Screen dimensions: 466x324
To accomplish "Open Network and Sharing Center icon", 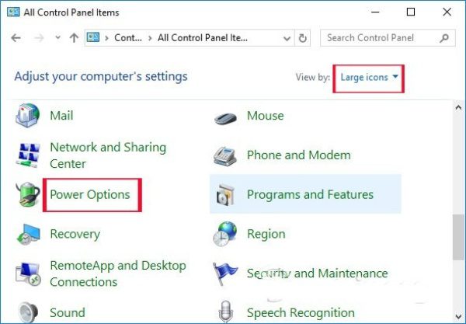I will (28, 155).
